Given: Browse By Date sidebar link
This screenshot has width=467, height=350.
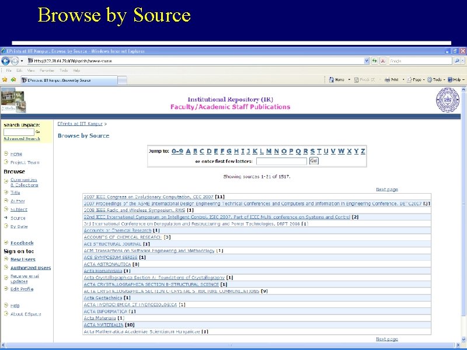Looking at the screenshot, I should pos(19,226).
